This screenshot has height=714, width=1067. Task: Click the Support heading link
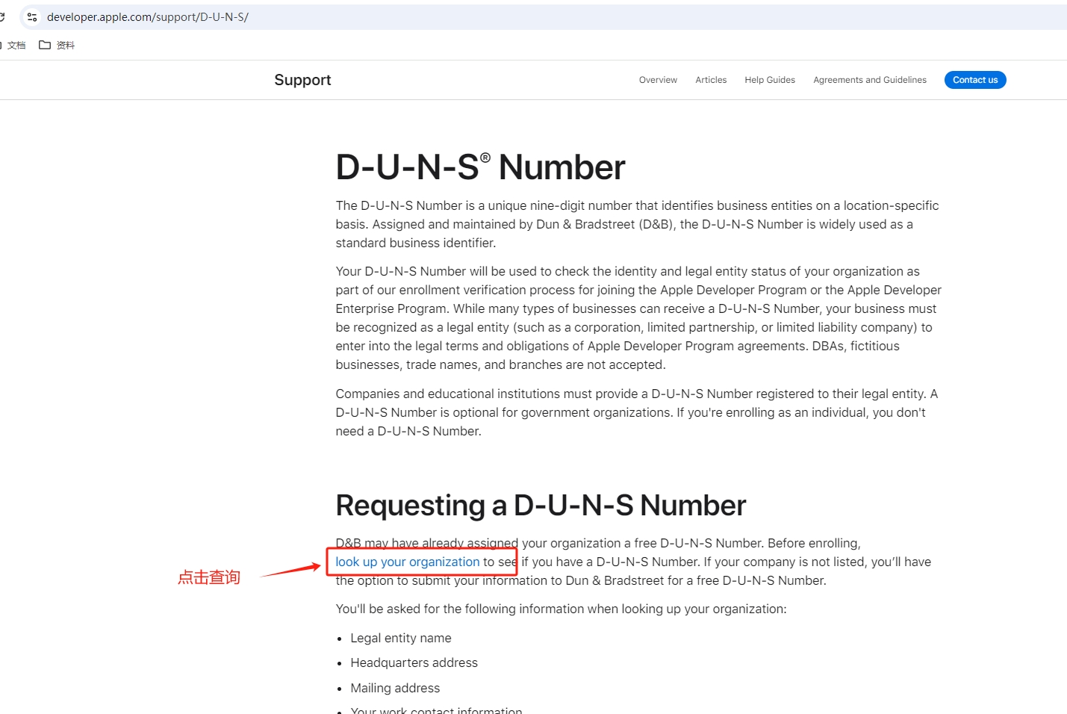pos(302,80)
